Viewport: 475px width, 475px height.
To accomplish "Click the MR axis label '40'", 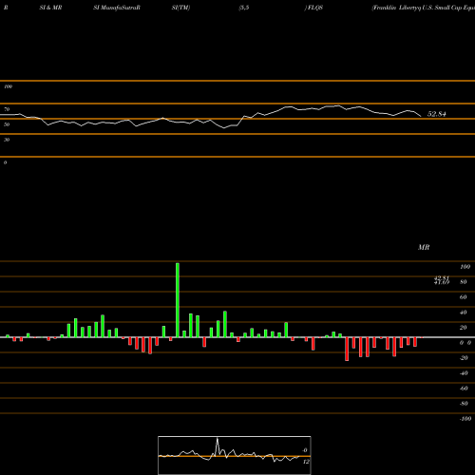I will (x=464, y=313).
